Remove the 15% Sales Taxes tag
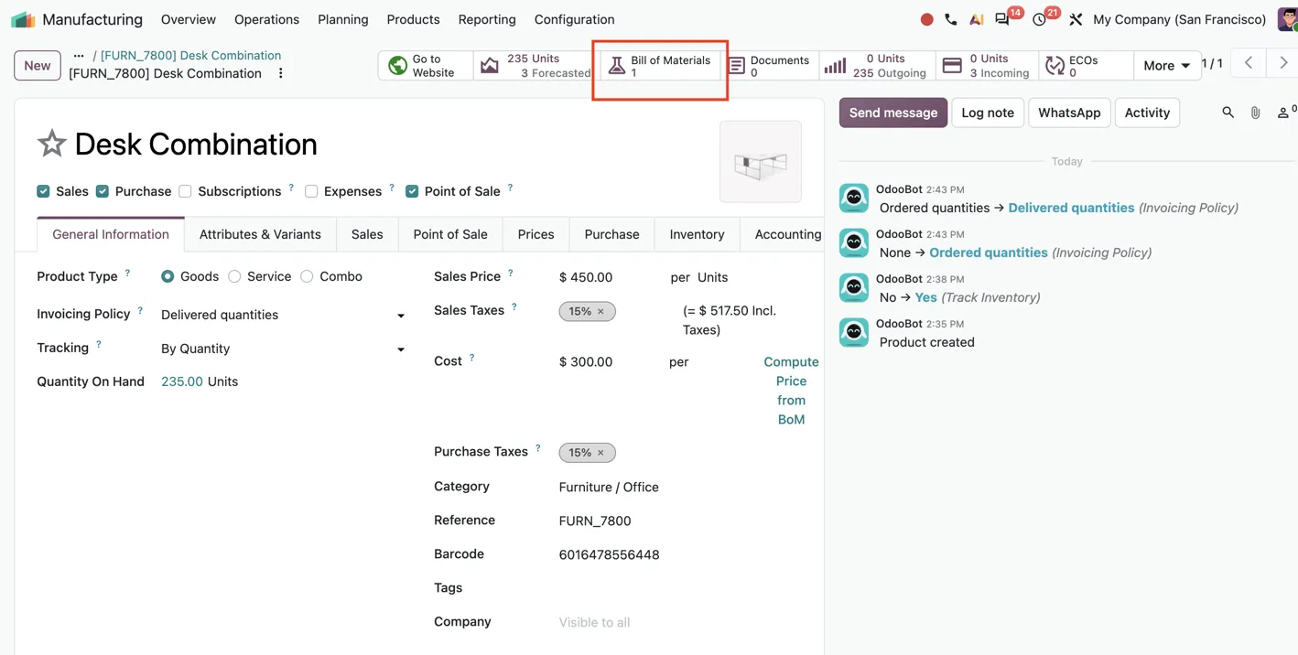 click(x=601, y=312)
